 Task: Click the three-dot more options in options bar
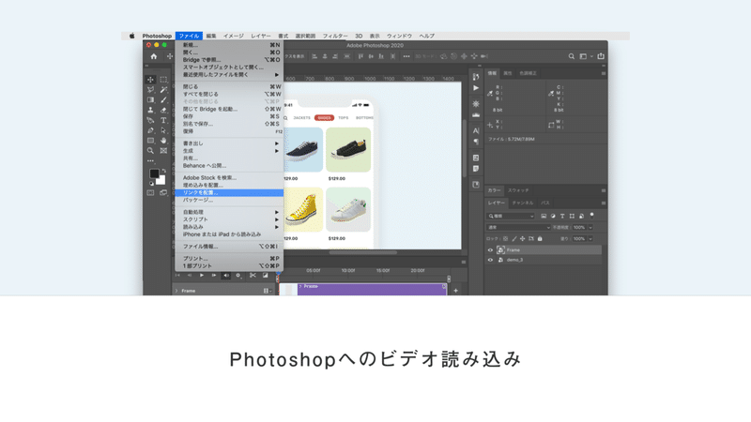pos(406,56)
